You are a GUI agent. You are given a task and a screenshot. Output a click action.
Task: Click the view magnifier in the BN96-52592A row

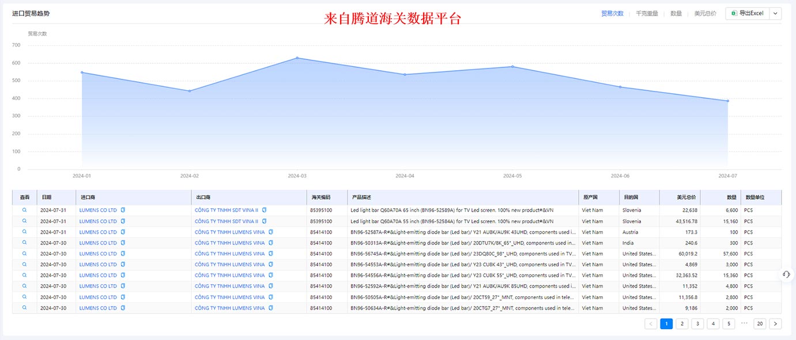coord(25,286)
